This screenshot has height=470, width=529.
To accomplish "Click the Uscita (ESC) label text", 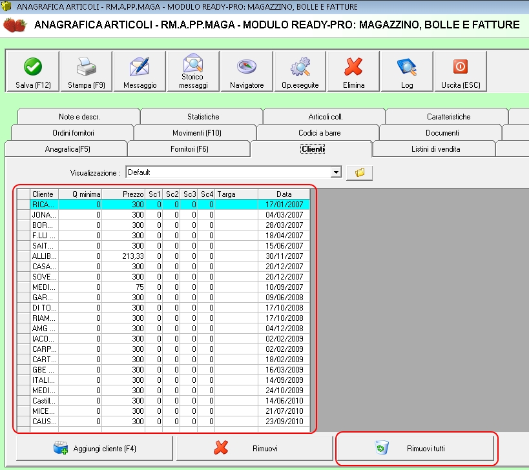I will pyautogui.click(x=461, y=85).
